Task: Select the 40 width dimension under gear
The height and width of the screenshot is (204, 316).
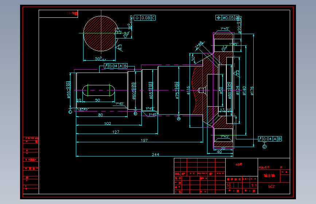Action: pyautogui.click(x=219, y=152)
